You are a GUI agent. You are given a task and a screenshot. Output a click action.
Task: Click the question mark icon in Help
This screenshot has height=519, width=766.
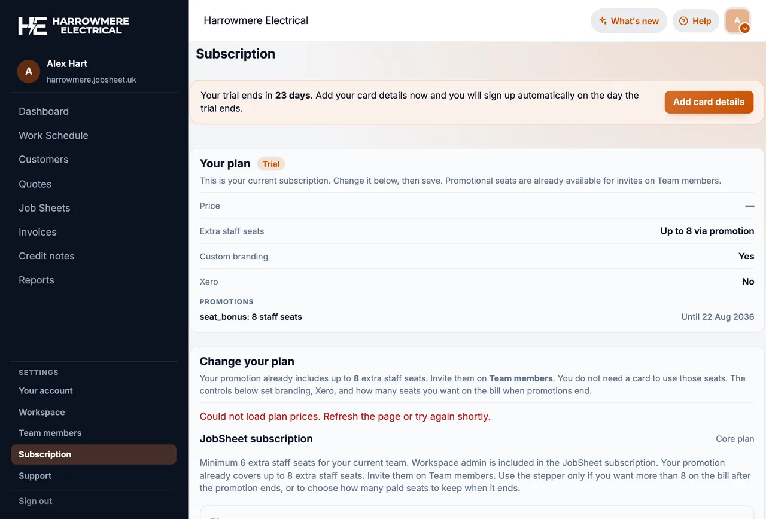point(683,21)
